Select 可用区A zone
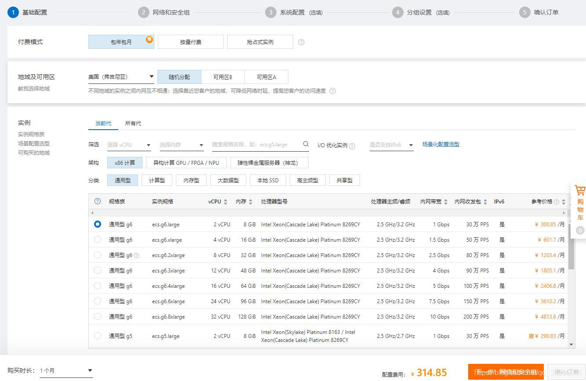This screenshot has height=381, width=586. pos(266,77)
